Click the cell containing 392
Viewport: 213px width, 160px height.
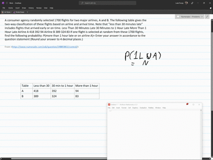click(63, 91)
